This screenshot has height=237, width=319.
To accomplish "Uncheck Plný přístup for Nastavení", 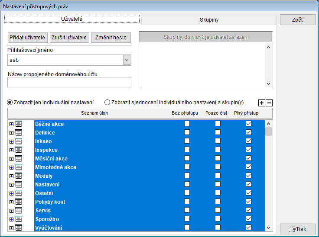I will pos(248,185).
